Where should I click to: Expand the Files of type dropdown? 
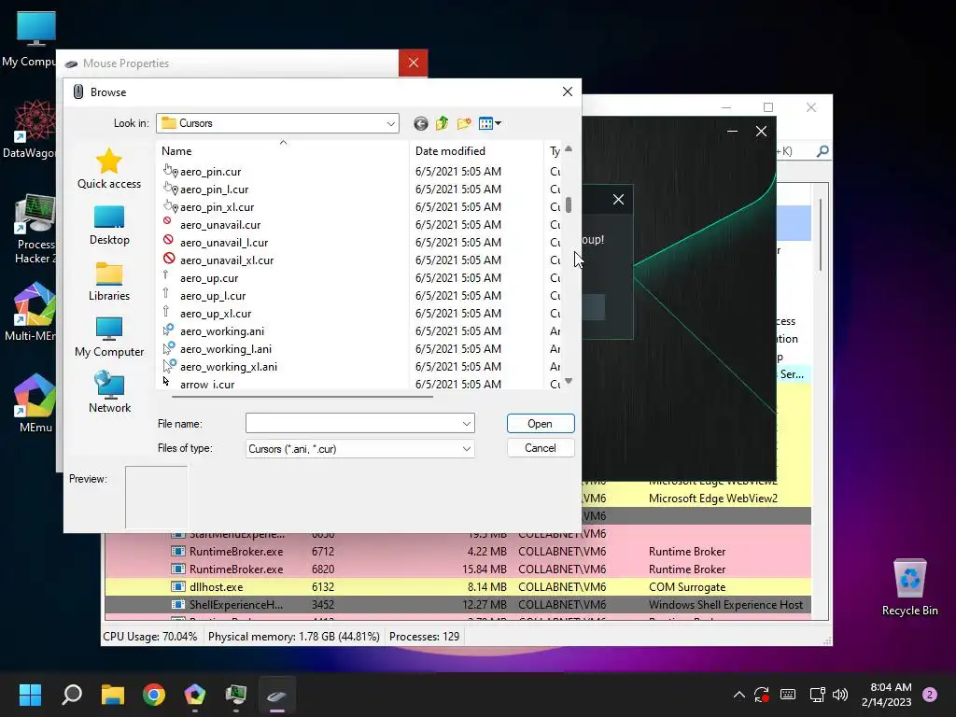467,449
